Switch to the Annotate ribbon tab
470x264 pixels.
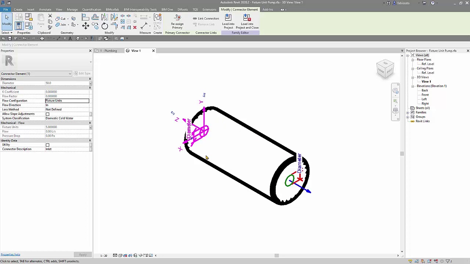(45, 10)
